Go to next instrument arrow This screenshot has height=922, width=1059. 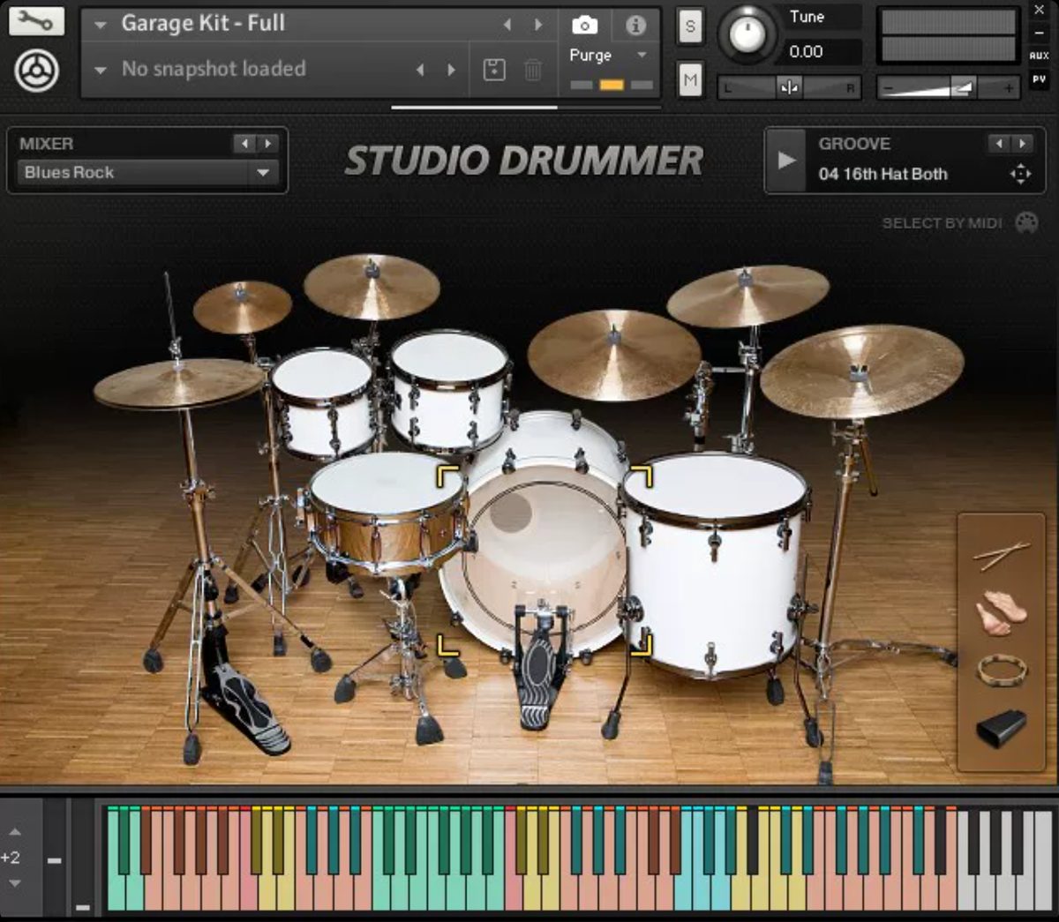(538, 25)
